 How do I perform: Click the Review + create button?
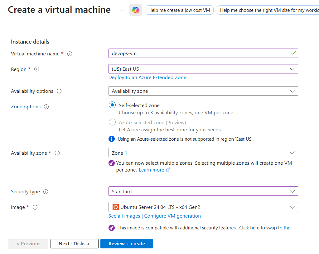click(x=127, y=244)
